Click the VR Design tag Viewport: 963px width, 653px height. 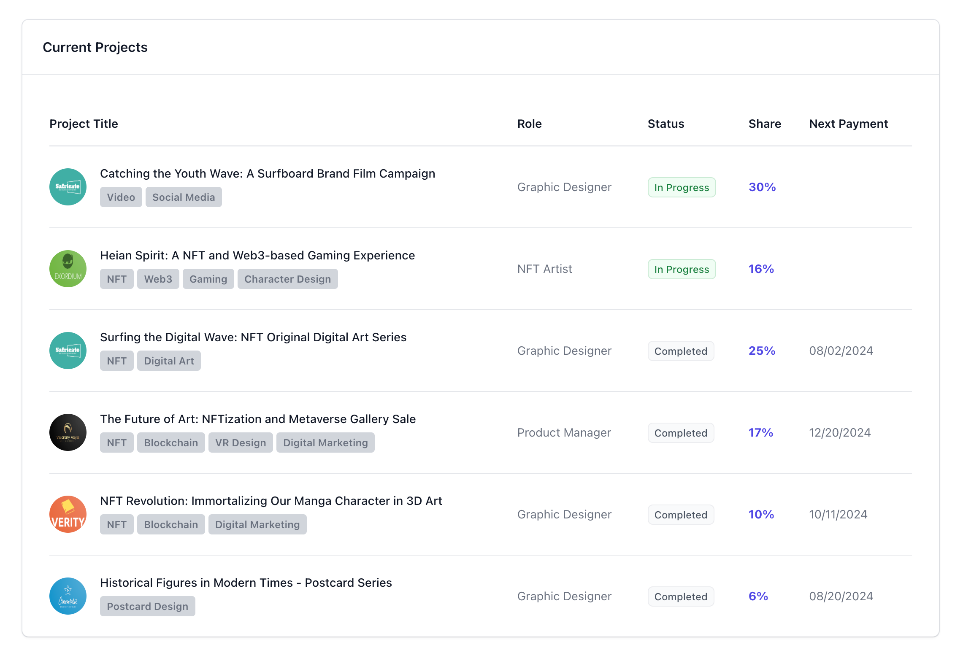pyautogui.click(x=240, y=443)
